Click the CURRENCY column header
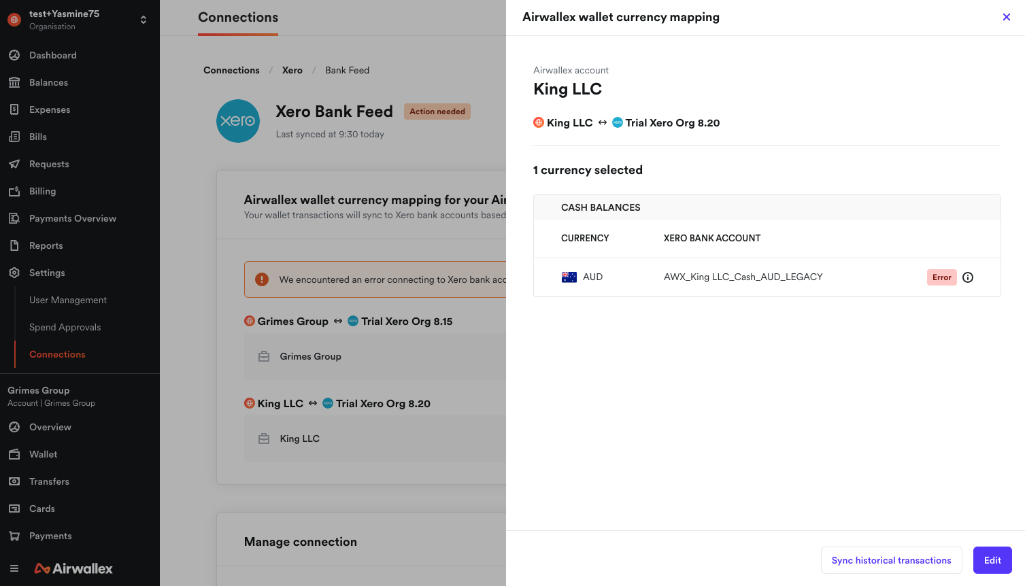The width and height of the screenshot is (1025, 586). click(585, 238)
